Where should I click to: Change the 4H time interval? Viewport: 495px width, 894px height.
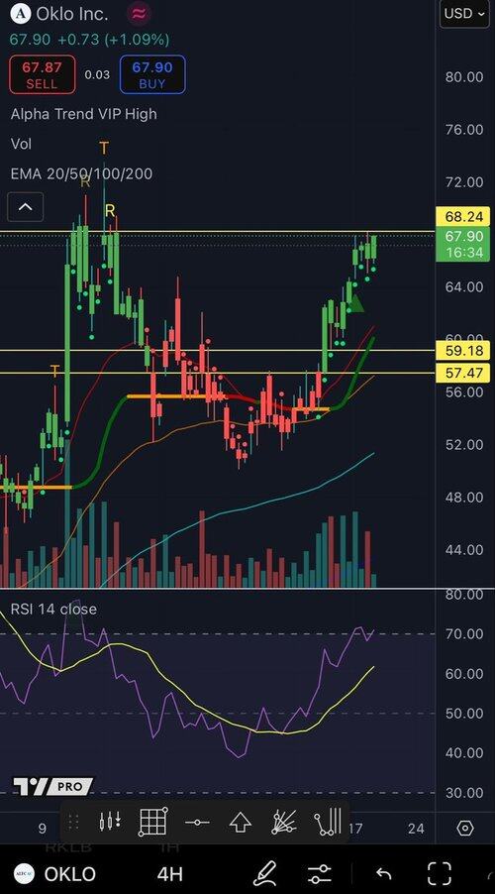pos(169,873)
